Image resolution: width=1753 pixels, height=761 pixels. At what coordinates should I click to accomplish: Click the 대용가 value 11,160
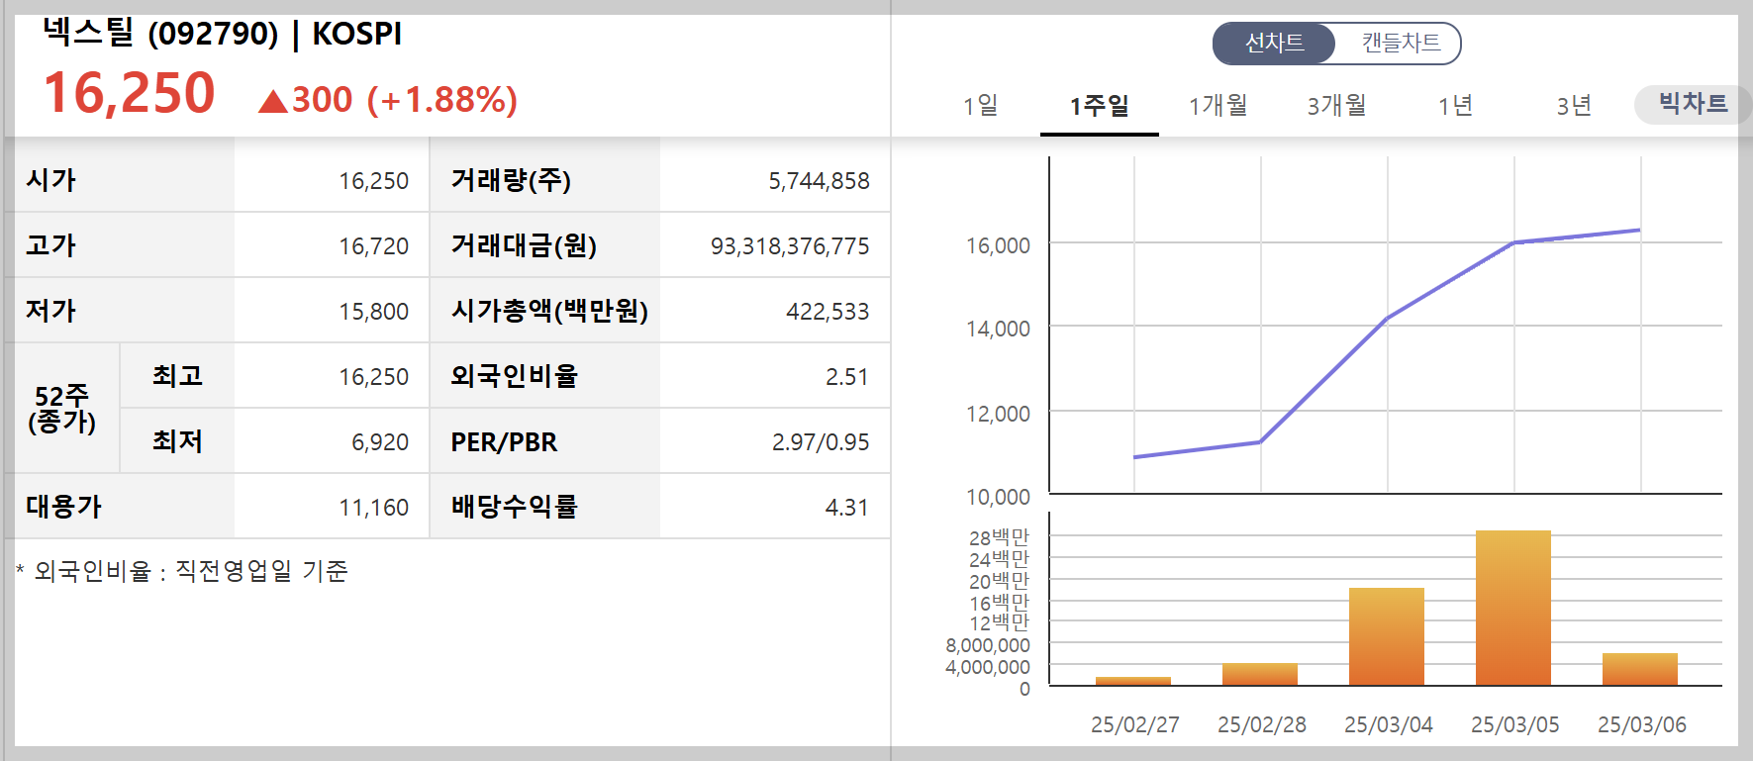click(373, 507)
